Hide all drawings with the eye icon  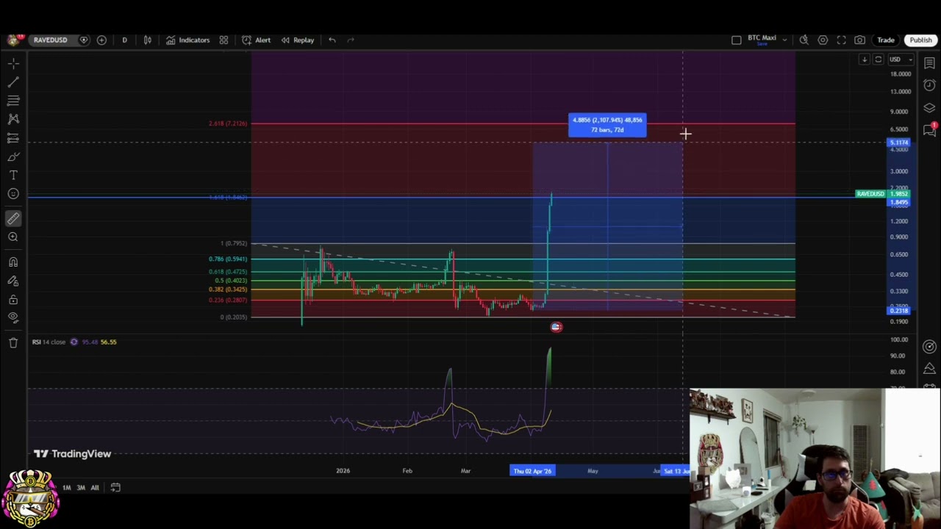pyautogui.click(x=13, y=317)
